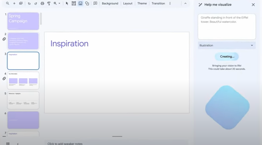The image size is (262, 145).
Task: Open the Background options
Action: [110, 3]
